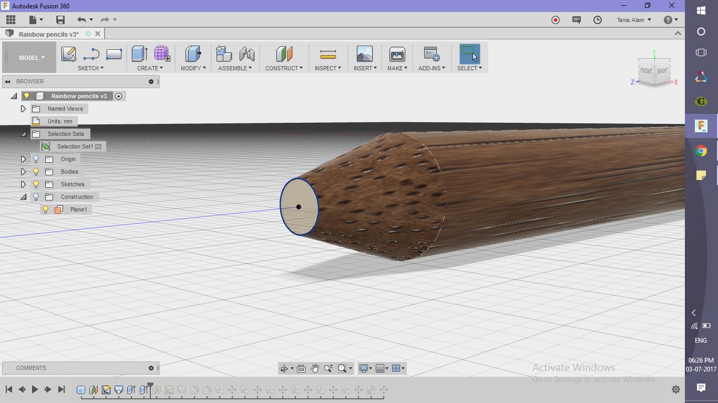Click the Create Sketch icon
The height and width of the screenshot is (403, 718).
point(69,54)
